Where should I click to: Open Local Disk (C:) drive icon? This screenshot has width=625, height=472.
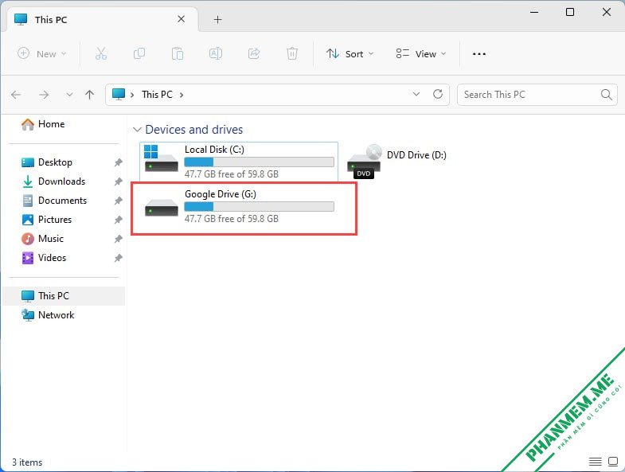161,158
